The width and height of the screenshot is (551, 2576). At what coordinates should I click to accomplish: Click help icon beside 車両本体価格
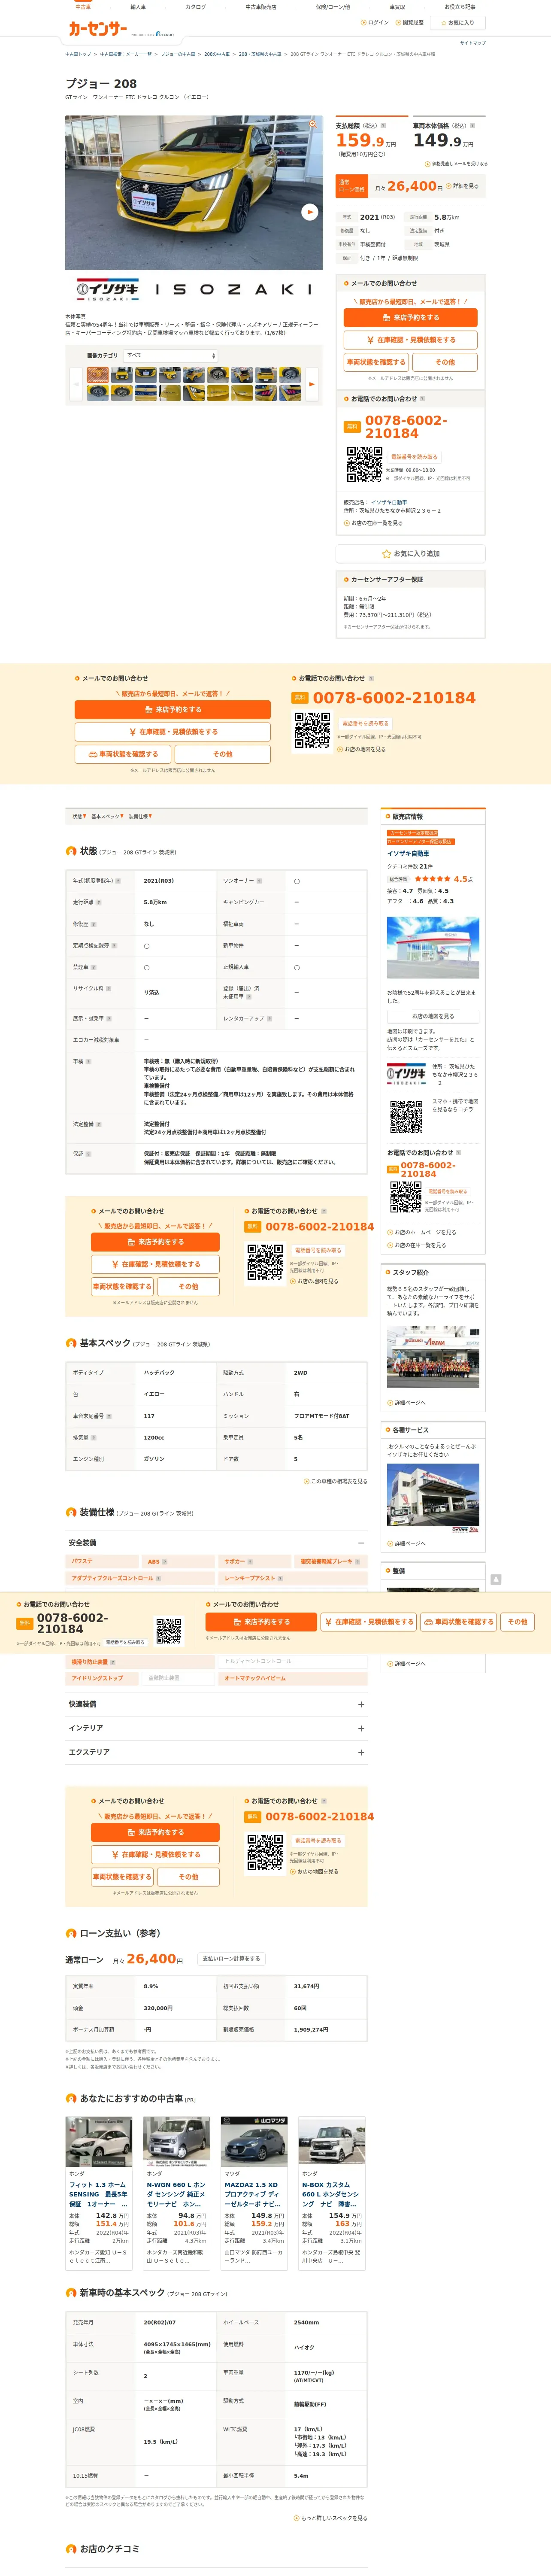point(473,126)
